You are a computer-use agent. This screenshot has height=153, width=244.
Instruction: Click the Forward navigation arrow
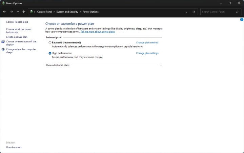pos(11,12)
